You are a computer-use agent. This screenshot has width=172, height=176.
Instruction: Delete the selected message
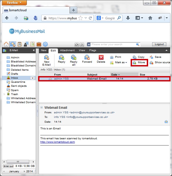[x=101, y=57]
